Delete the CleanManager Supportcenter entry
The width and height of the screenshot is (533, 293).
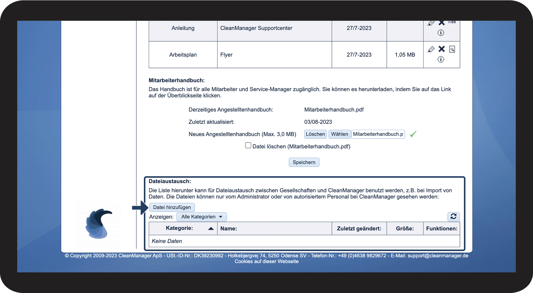(x=442, y=23)
